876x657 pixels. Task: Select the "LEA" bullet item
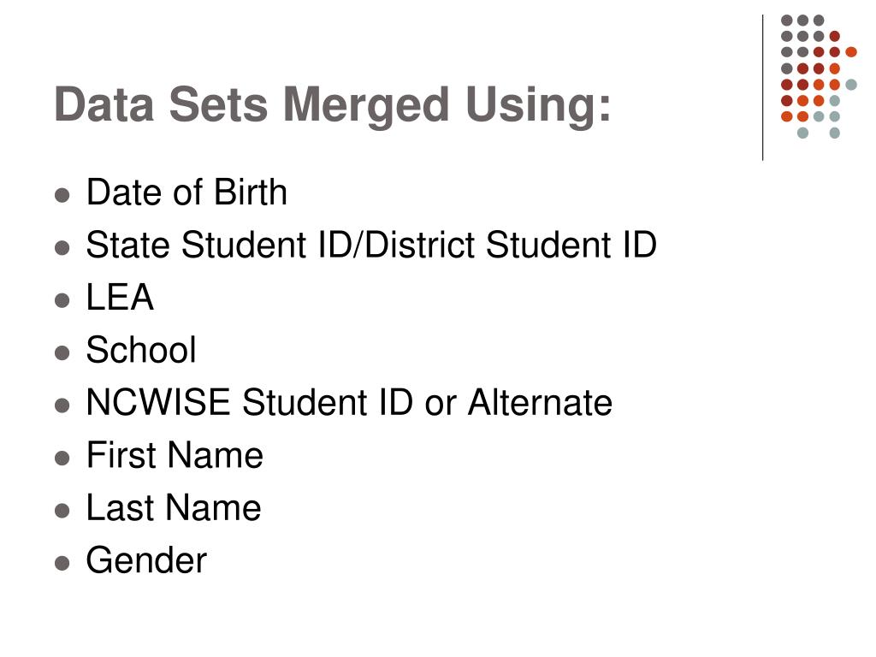click(x=120, y=297)
